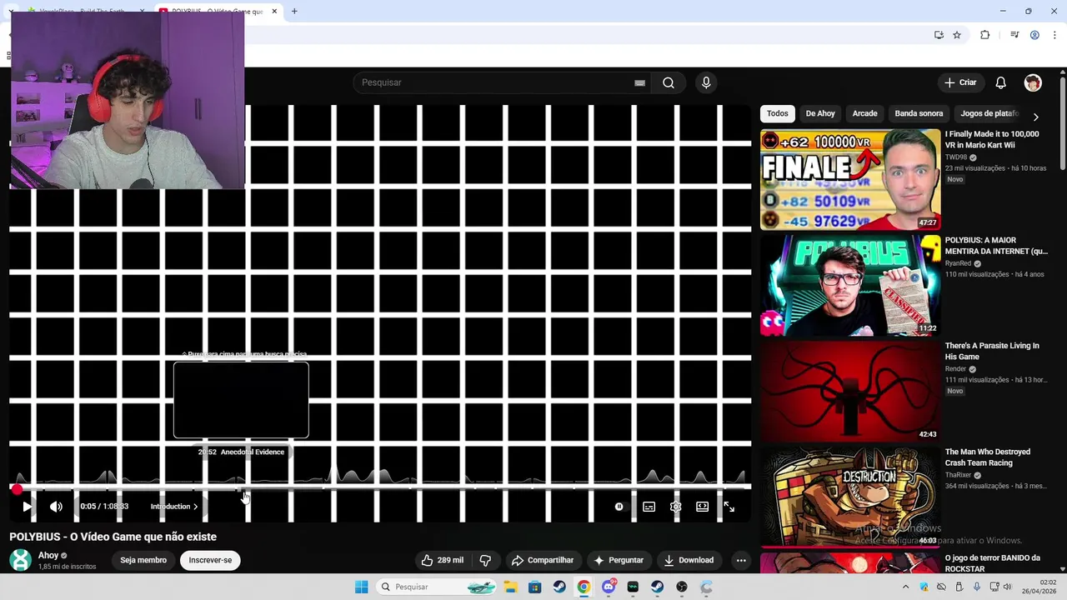This screenshot has width=1067, height=600.
Task: Switch to theater mode
Action: click(702, 507)
